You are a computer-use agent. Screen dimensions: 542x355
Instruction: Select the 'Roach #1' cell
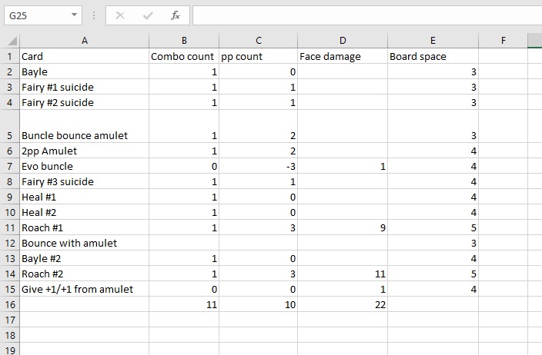click(x=85, y=227)
